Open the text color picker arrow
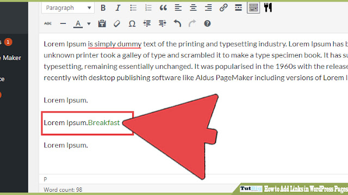Screen dimensions: 348x195 (89, 24)
